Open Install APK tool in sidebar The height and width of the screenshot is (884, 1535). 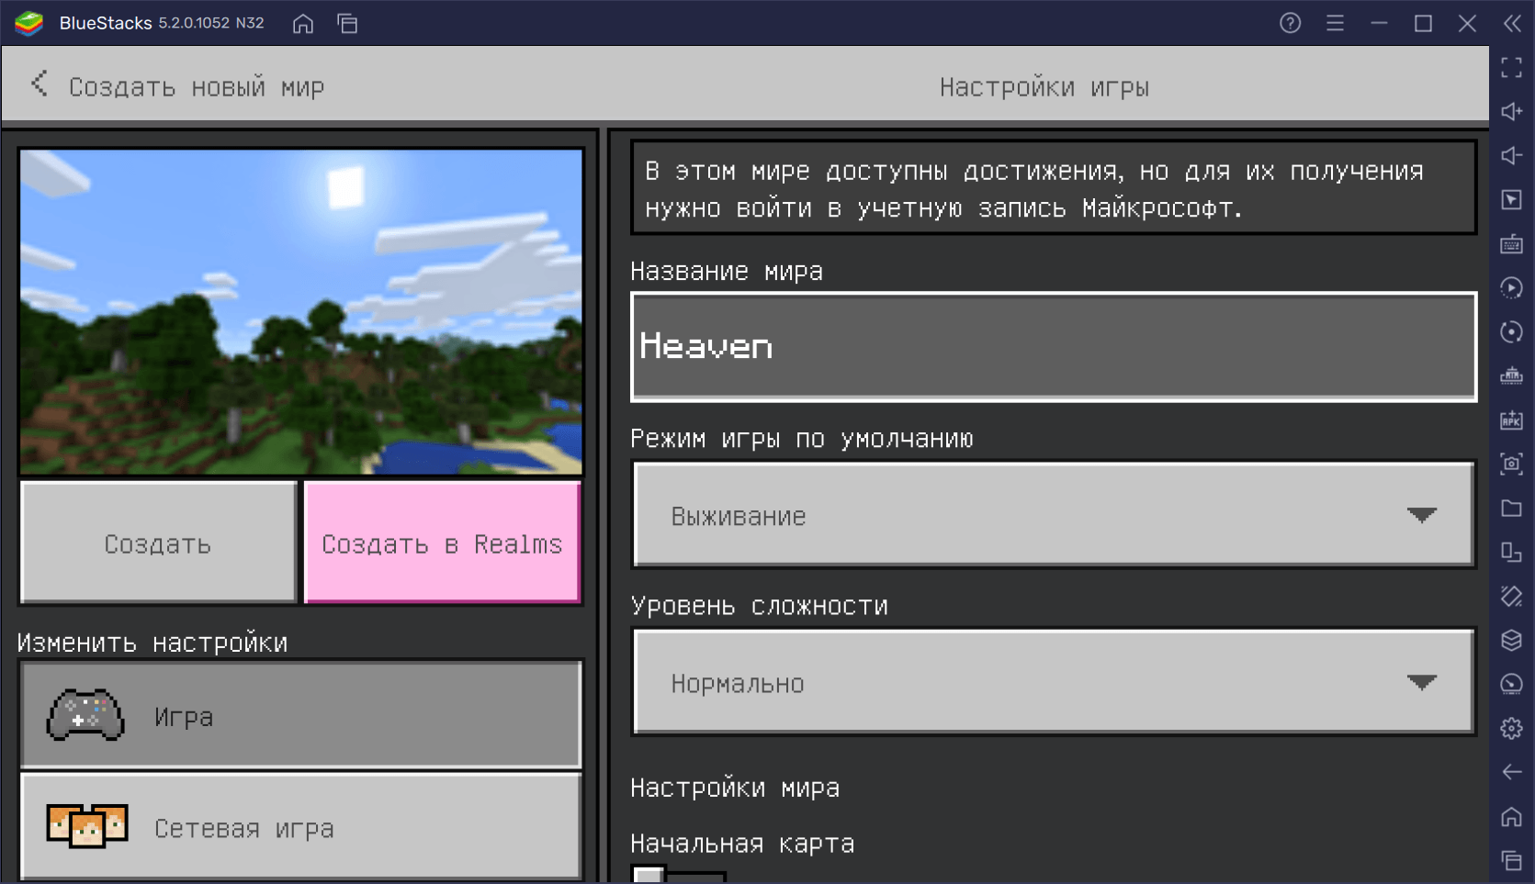click(1511, 420)
